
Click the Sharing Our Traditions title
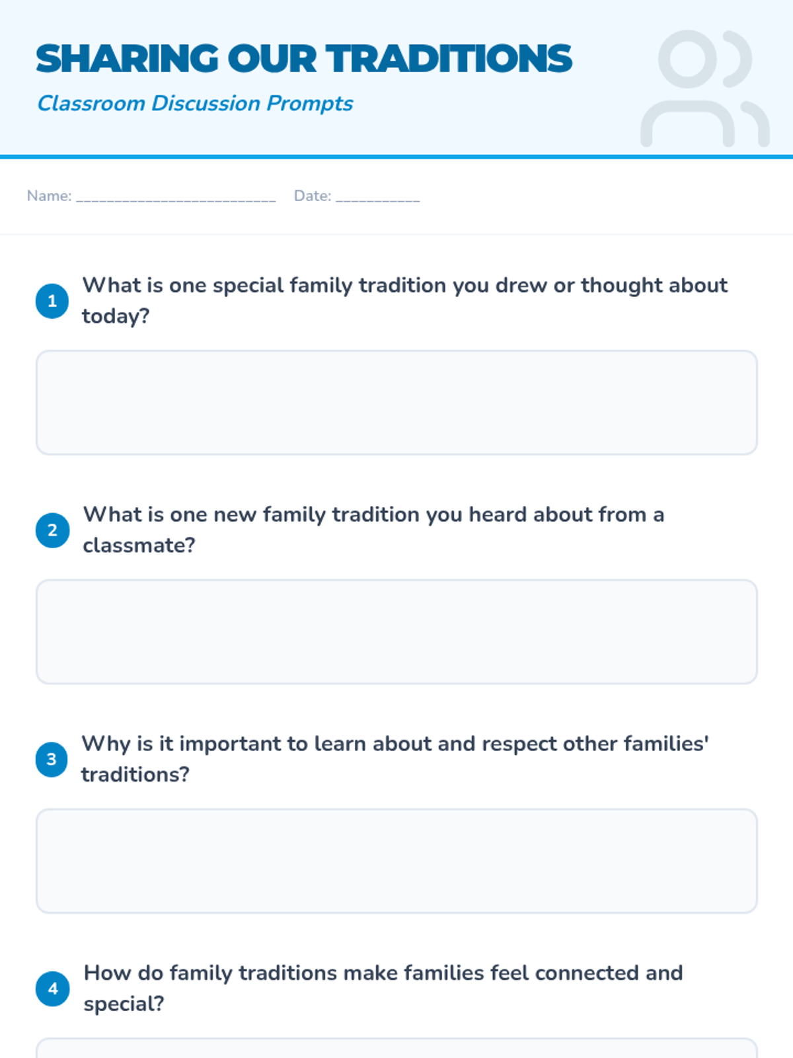(x=304, y=59)
